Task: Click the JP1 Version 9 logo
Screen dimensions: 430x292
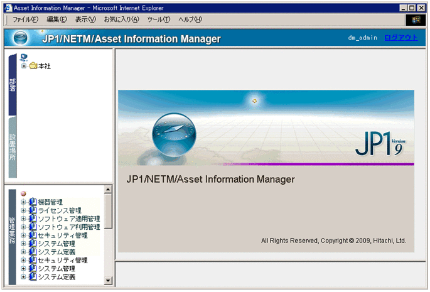Action: point(380,144)
